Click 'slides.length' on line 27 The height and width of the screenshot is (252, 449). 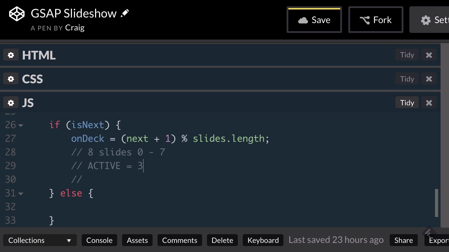[228, 139]
